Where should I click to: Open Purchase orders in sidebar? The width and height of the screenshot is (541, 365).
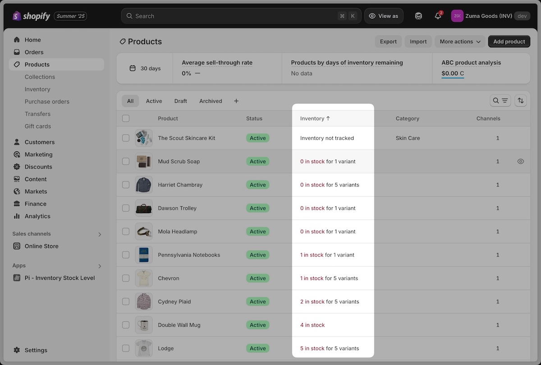[x=47, y=101]
